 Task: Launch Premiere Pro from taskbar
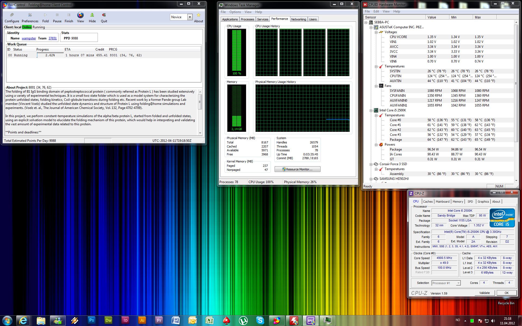point(159,321)
